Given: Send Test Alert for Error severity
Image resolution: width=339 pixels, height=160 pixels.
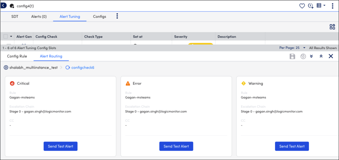Looking at the screenshot, I should click(176, 146).
